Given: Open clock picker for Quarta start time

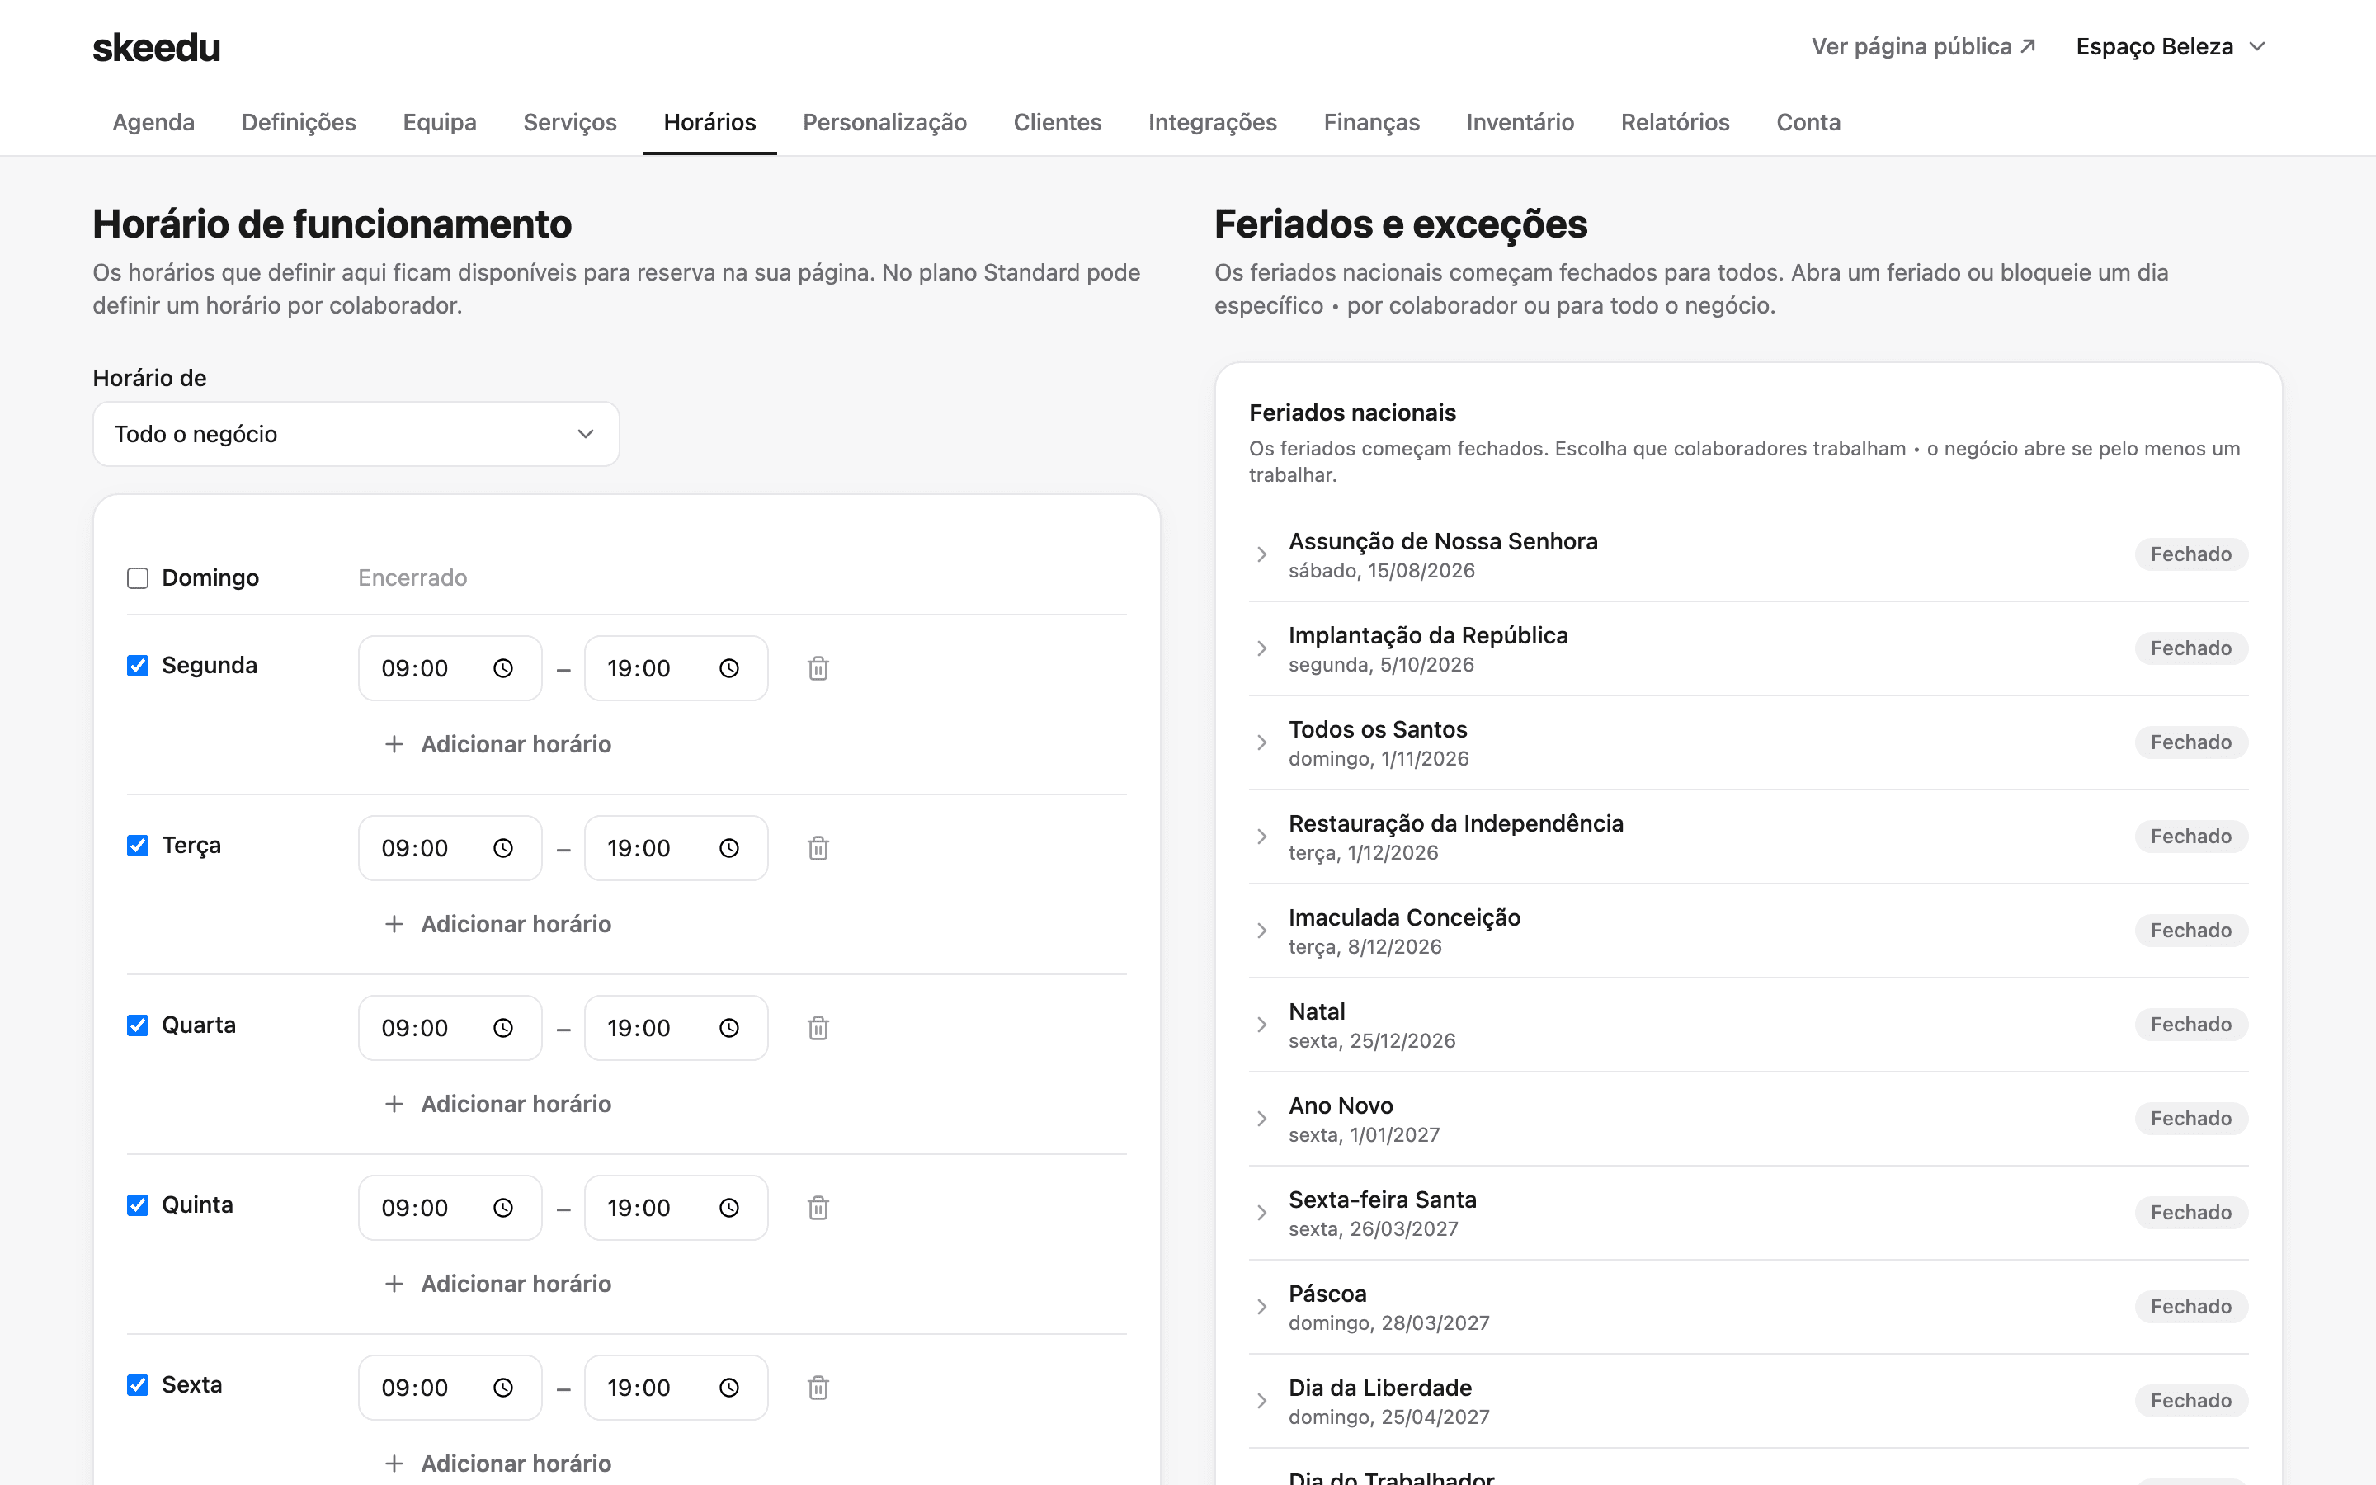Looking at the screenshot, I should point(502,1027).
